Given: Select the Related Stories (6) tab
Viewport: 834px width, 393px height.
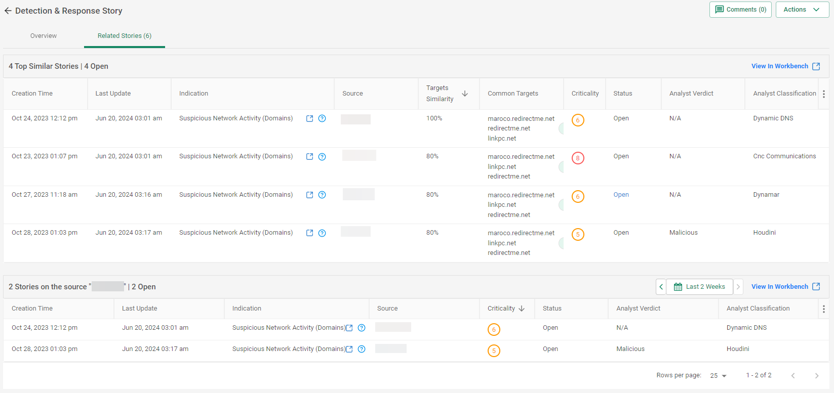Looking at the screenshot, I should (125, 36).
